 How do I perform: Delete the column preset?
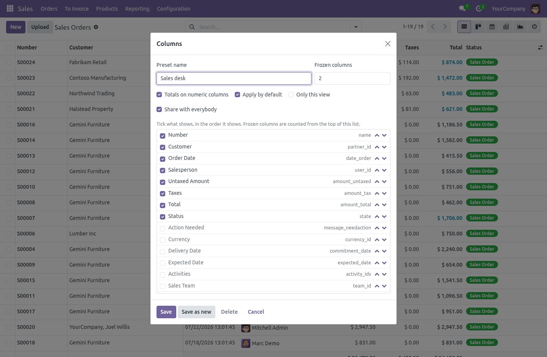click(x=229, y=312)
